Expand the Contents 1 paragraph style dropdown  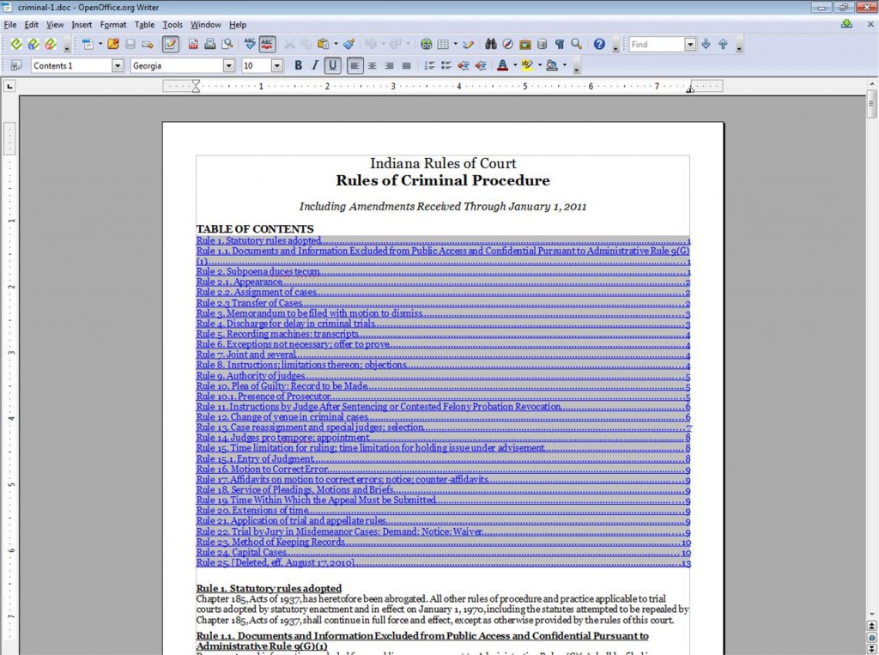pos(117,65)
